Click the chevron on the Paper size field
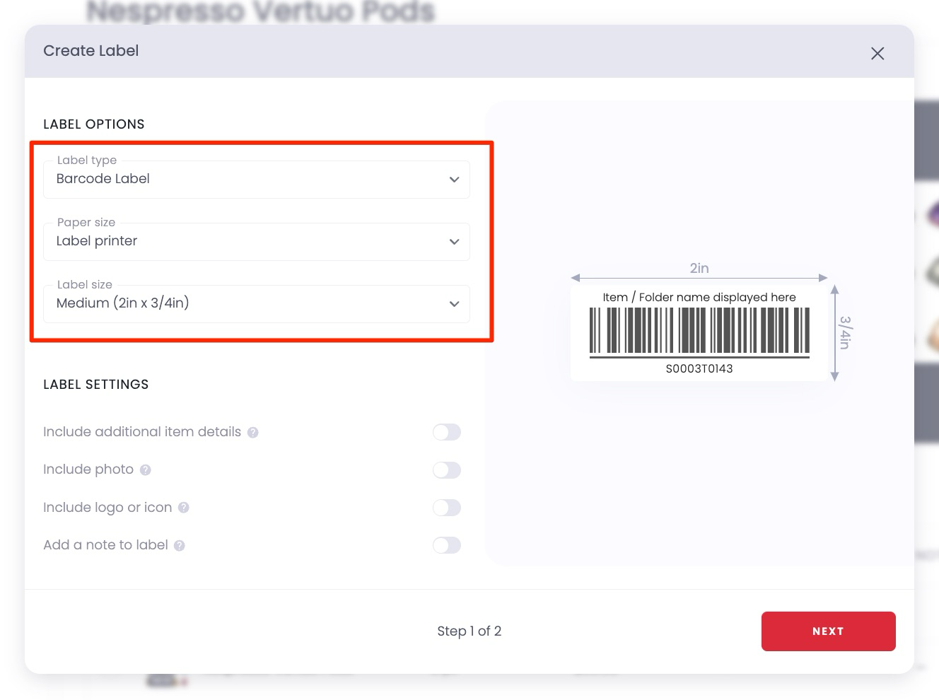939x700 pixels. click(x=454, y=241)
